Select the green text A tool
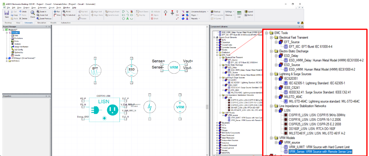 click(127, 18)
